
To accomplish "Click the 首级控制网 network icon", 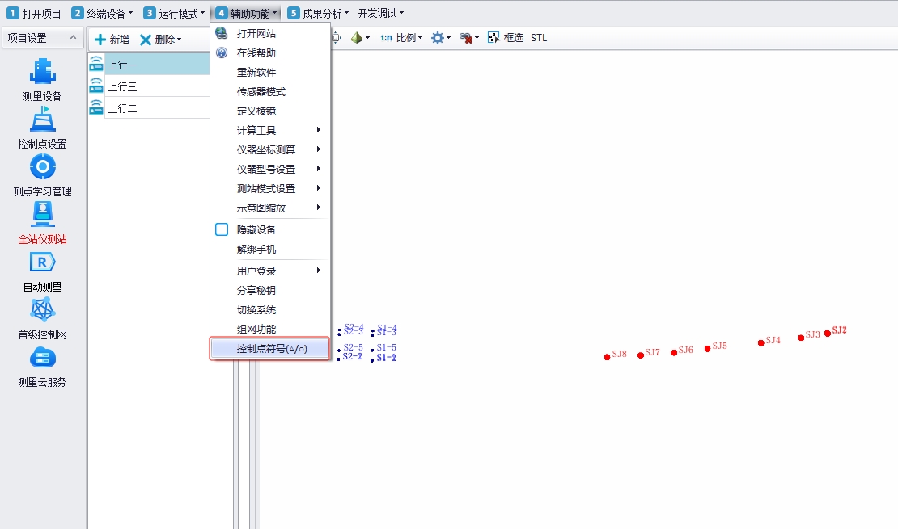I will tap(42, 311).
